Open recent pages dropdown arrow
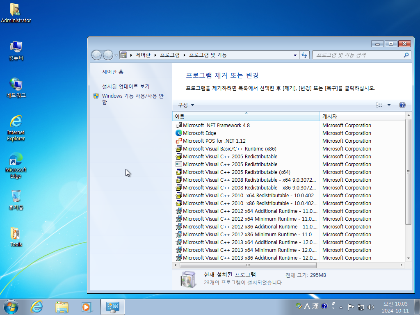This screenshot has width=420, height=315. tap(116, 55)
